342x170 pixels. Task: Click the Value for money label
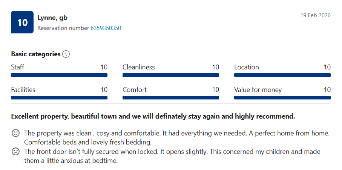coord(258,90)
